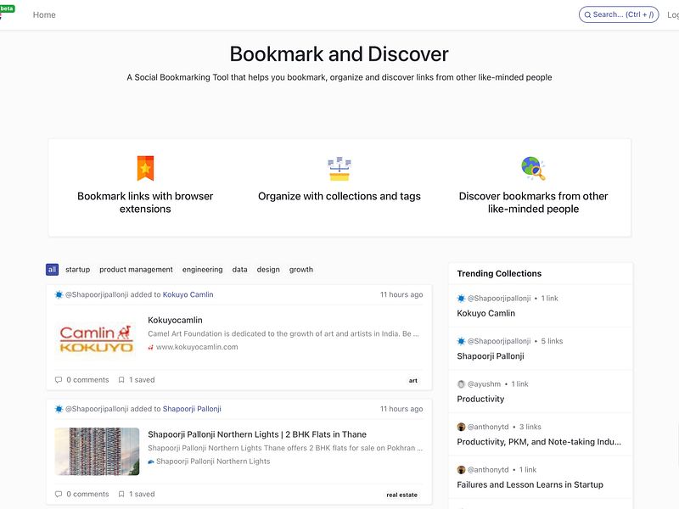Click '1 saved' on Kokuyocamlin post
This screenshot has height=509, width=679.
pos(142,380)
